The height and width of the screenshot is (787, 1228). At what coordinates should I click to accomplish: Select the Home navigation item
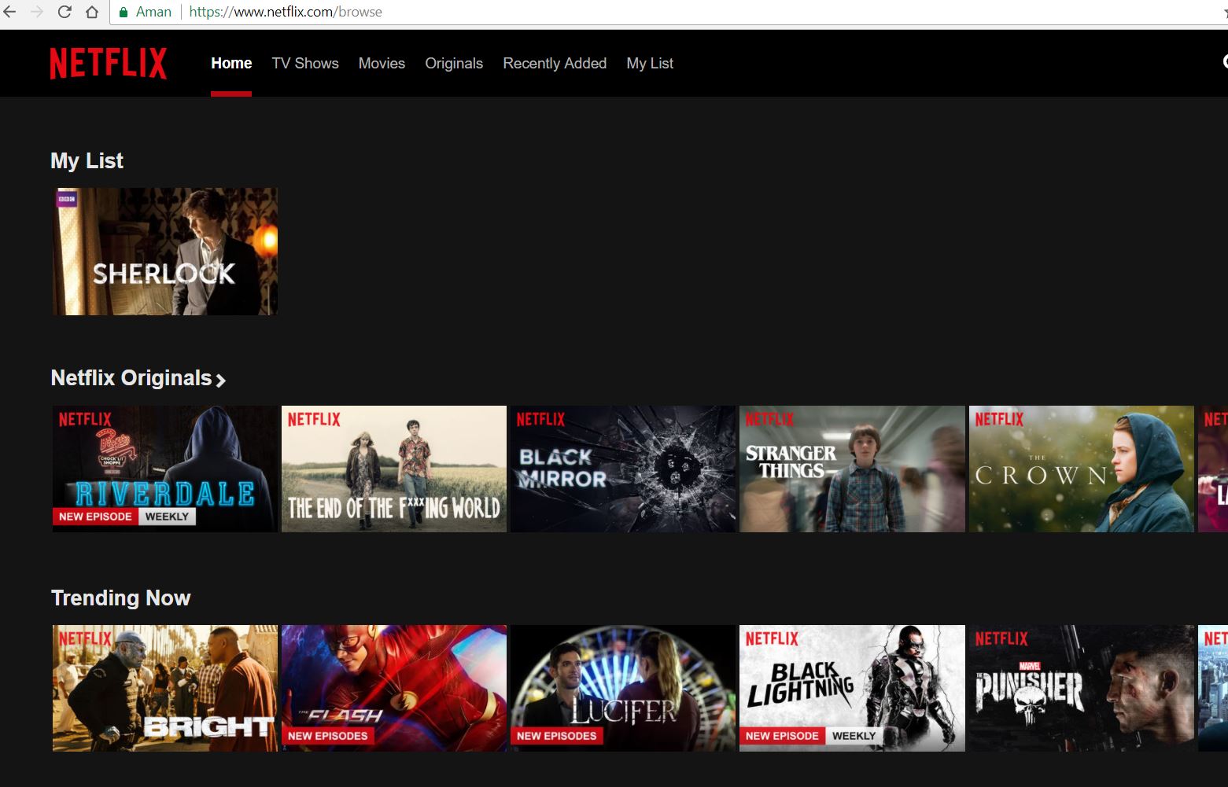click(x=231, y=64)
